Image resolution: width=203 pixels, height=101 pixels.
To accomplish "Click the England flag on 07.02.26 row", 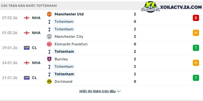I will pos(27,18).
